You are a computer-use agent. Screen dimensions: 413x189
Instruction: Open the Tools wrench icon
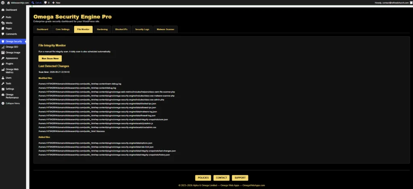[3, 84]
